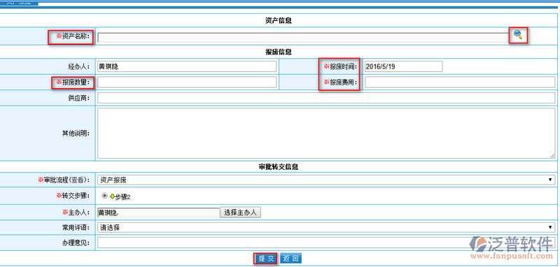Screen dimensions: 560x267
Task: Focus the 资产名称 input field
Action: click(x=303, y=38)
